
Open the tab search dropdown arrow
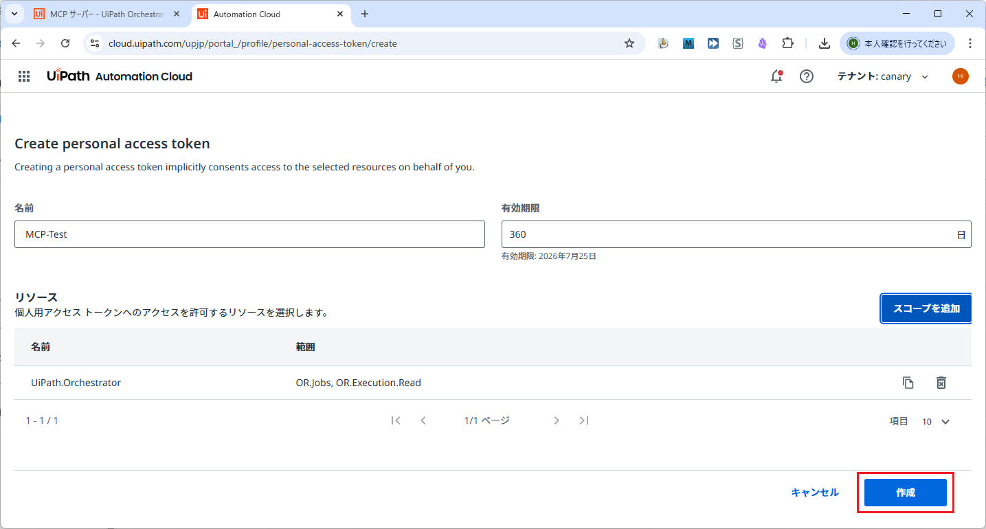tap(14, 14)
